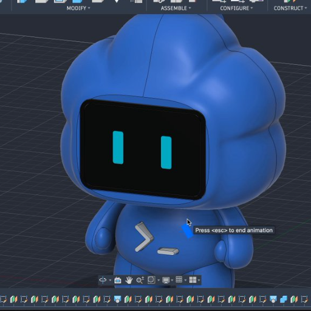The height and width of the screenshot is (311, 311).
Task: Open Display Settings monitor icon
Action: click(x=166, y=280)
